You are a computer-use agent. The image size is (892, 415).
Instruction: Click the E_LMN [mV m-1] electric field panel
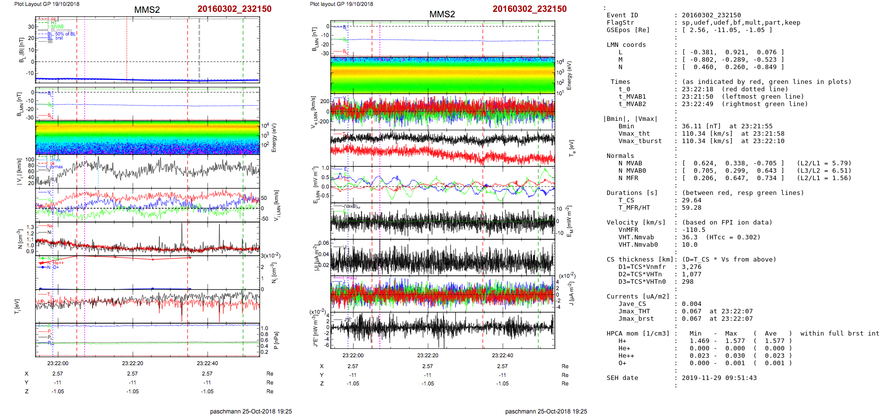click(443, 185)
